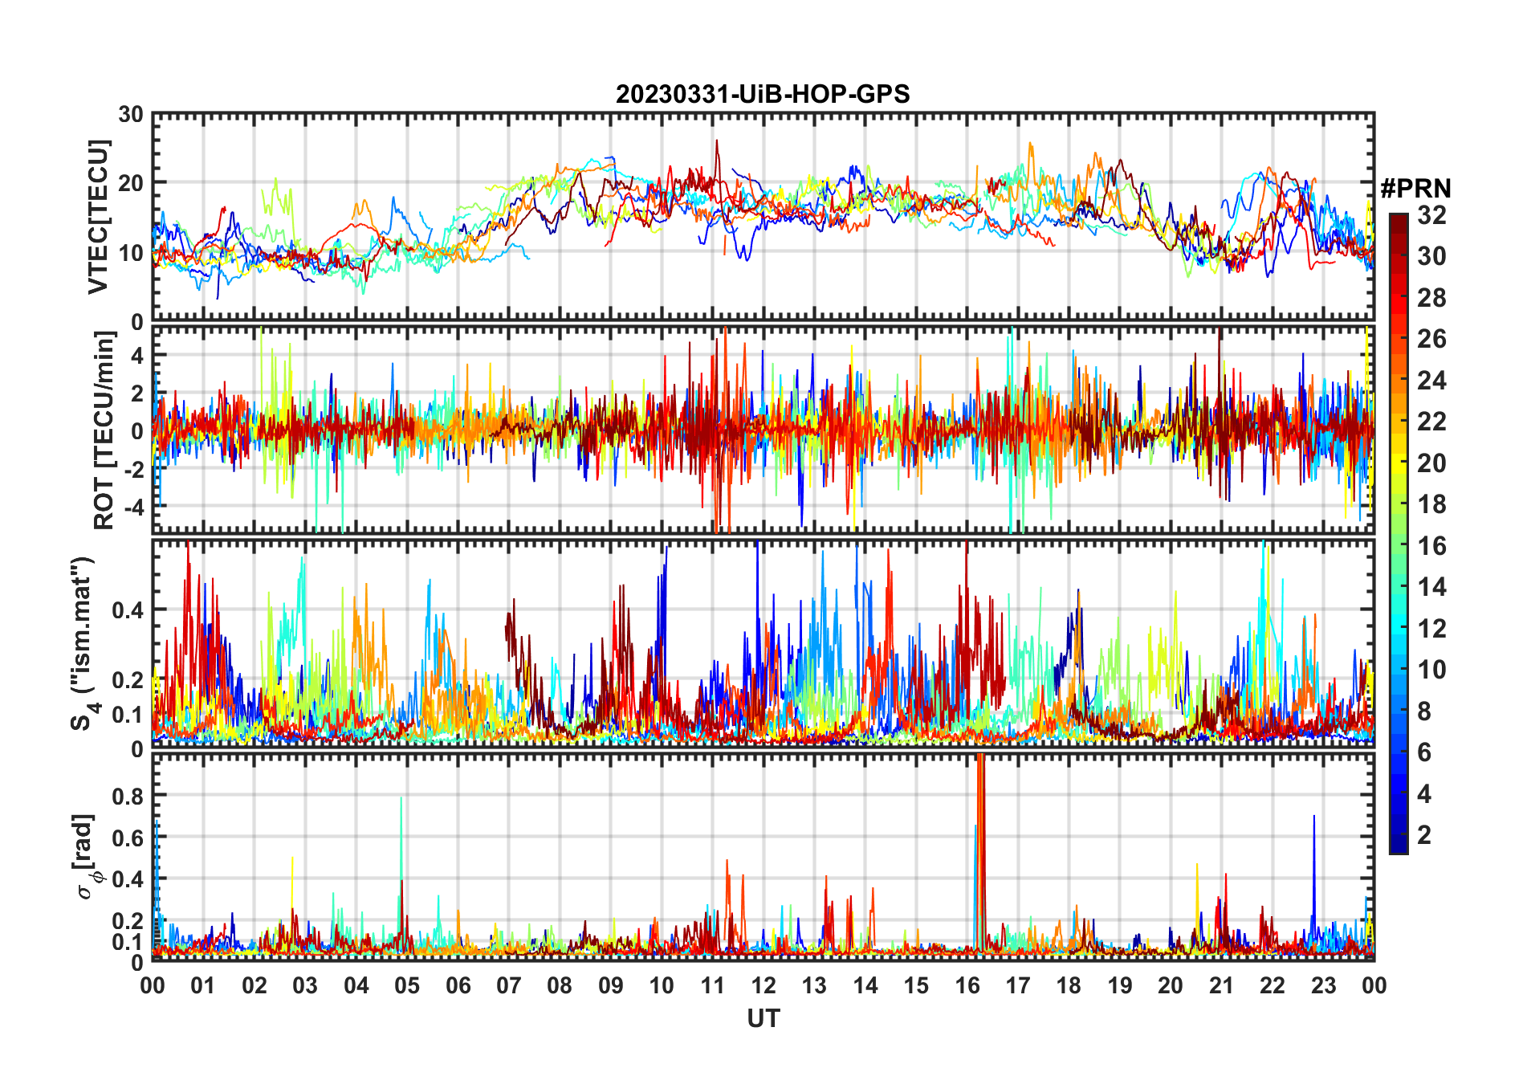Image resolution: width=1527 pixels, height=1068 pixels.
Task: Click the σφ axis tick label 0.8
Action: tap(128, 796)
